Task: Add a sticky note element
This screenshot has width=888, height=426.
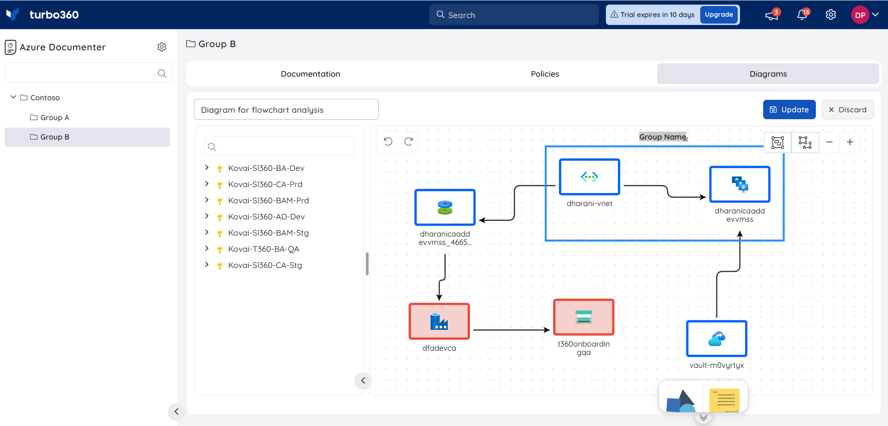Action: 724,400
